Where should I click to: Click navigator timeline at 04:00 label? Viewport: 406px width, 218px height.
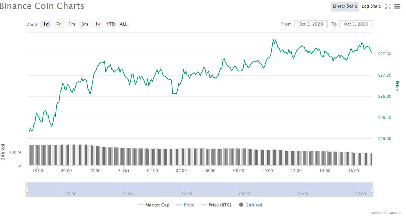click(187, 194)
